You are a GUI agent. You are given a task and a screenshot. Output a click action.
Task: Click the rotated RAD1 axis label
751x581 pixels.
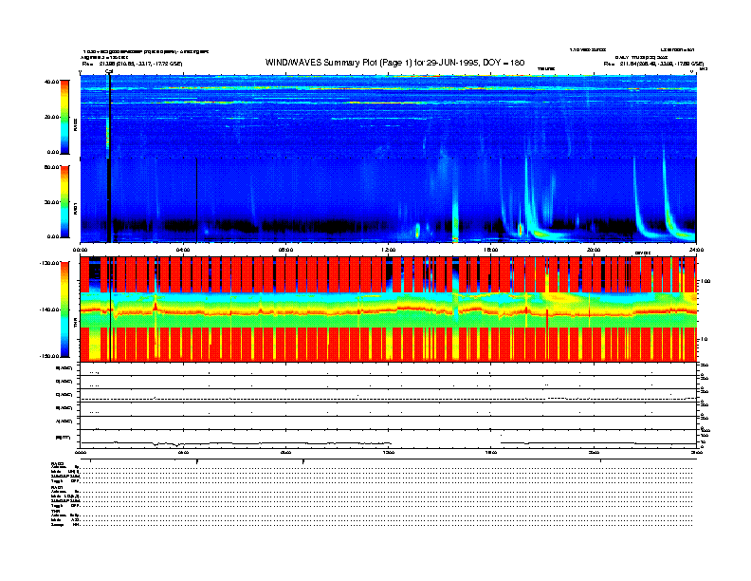point(76,208)
